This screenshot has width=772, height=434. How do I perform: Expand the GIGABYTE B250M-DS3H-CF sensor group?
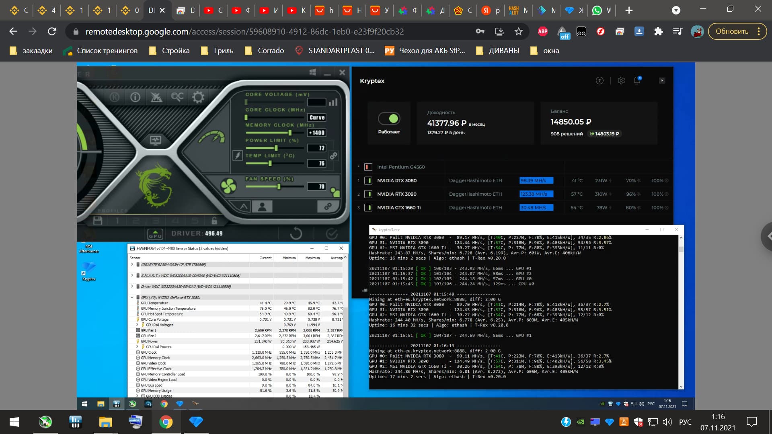132,264
